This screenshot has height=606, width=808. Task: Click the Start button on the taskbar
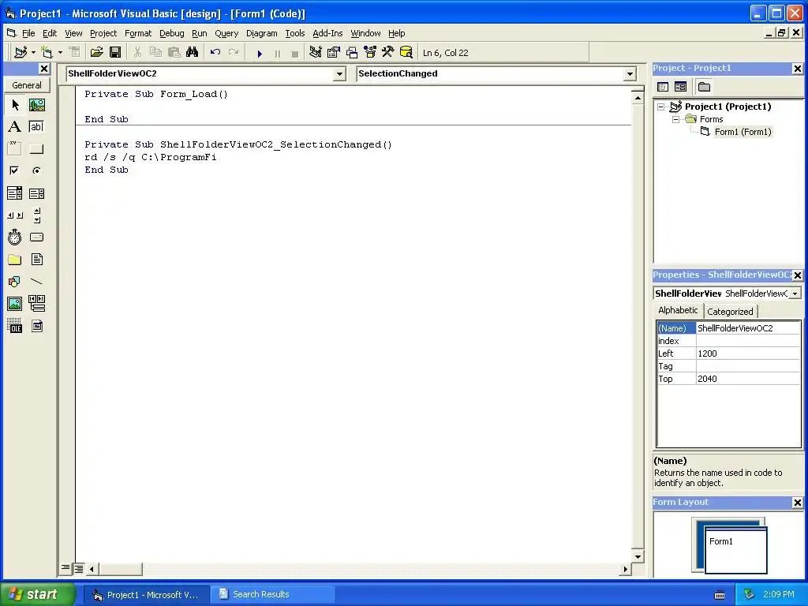point(37,594)
